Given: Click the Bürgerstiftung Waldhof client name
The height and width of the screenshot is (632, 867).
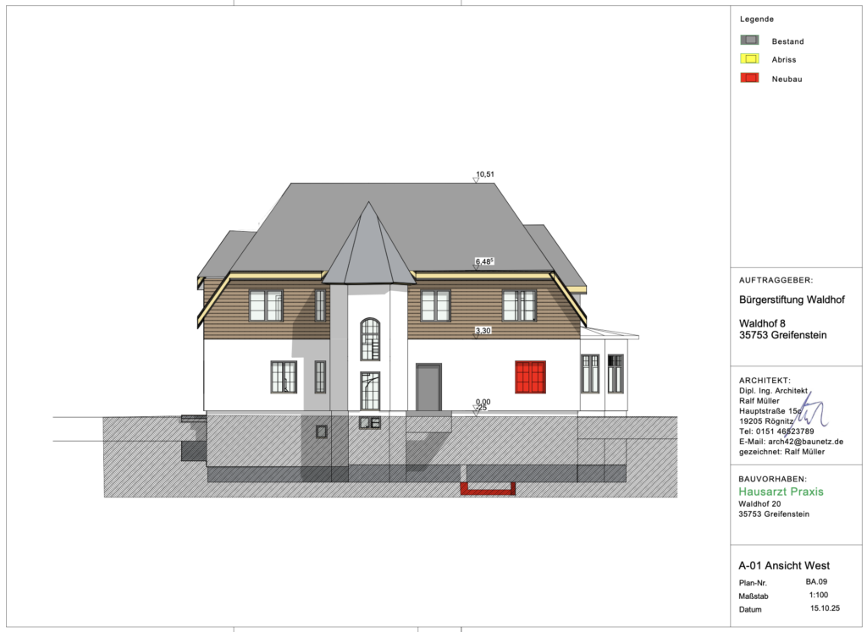Looking at the screenshot, I should pyautogui.click(x=792, y=300).
